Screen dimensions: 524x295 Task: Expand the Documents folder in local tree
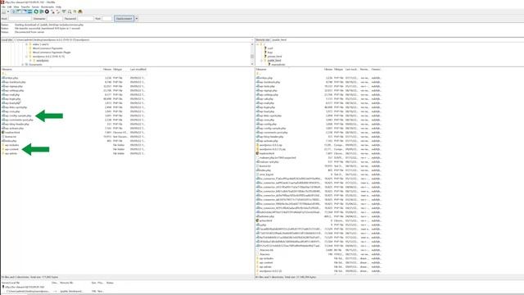[x=23, y=64]
